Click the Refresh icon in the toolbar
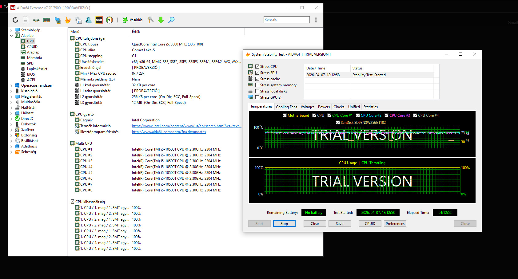Image resolution: width=518 pixels, height=279 pixels. (15, 20)
